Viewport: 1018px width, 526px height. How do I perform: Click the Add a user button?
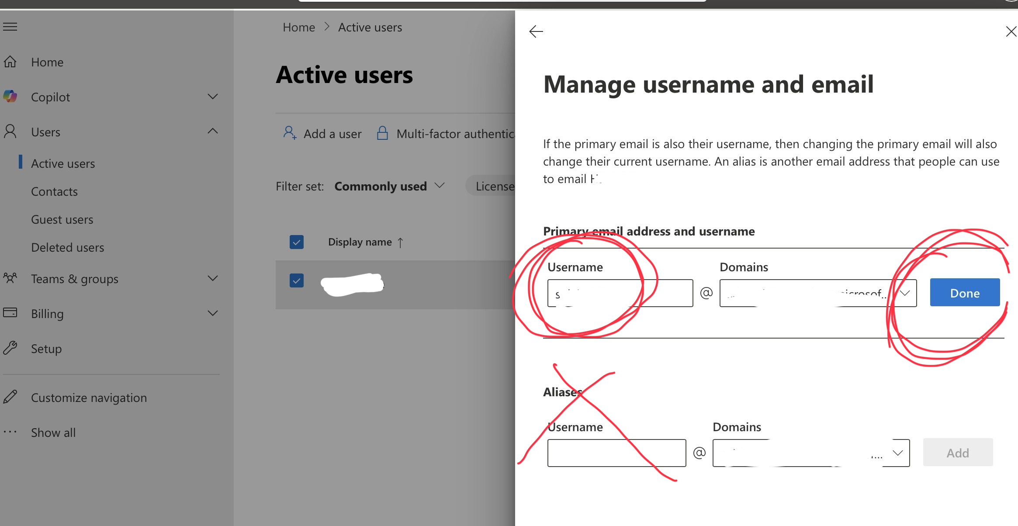click(x=322, y=134)
